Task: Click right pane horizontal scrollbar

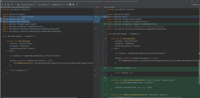Action: point(145,97)
